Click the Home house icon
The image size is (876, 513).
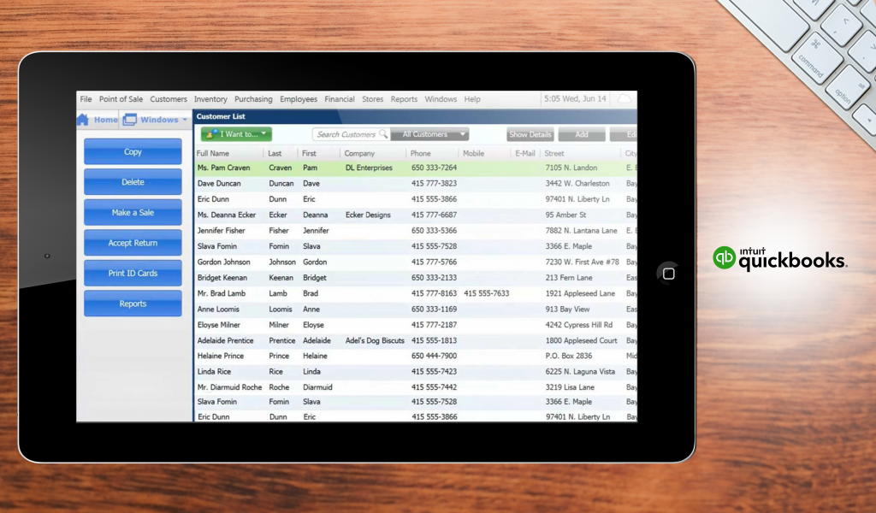click(x=83, y=120)
